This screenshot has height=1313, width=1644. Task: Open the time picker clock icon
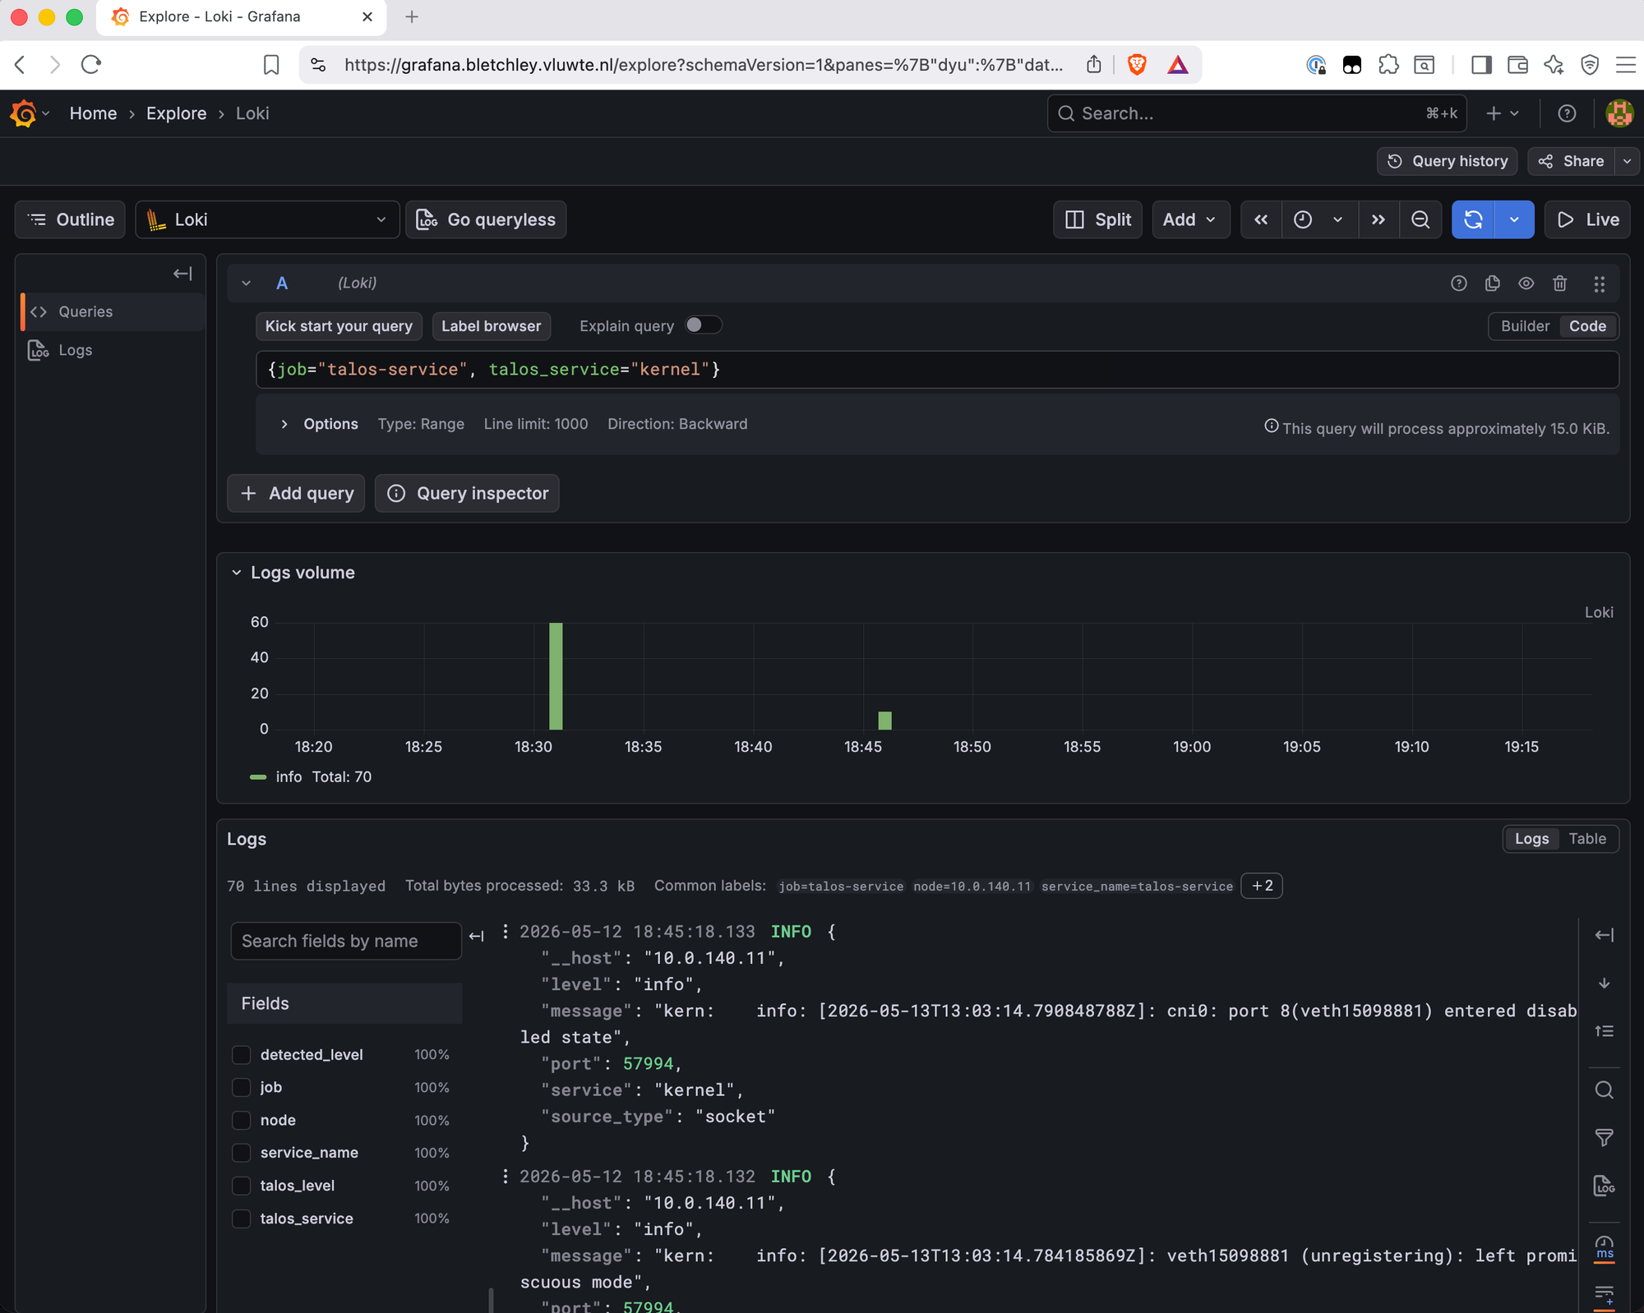coord(1303,219)
